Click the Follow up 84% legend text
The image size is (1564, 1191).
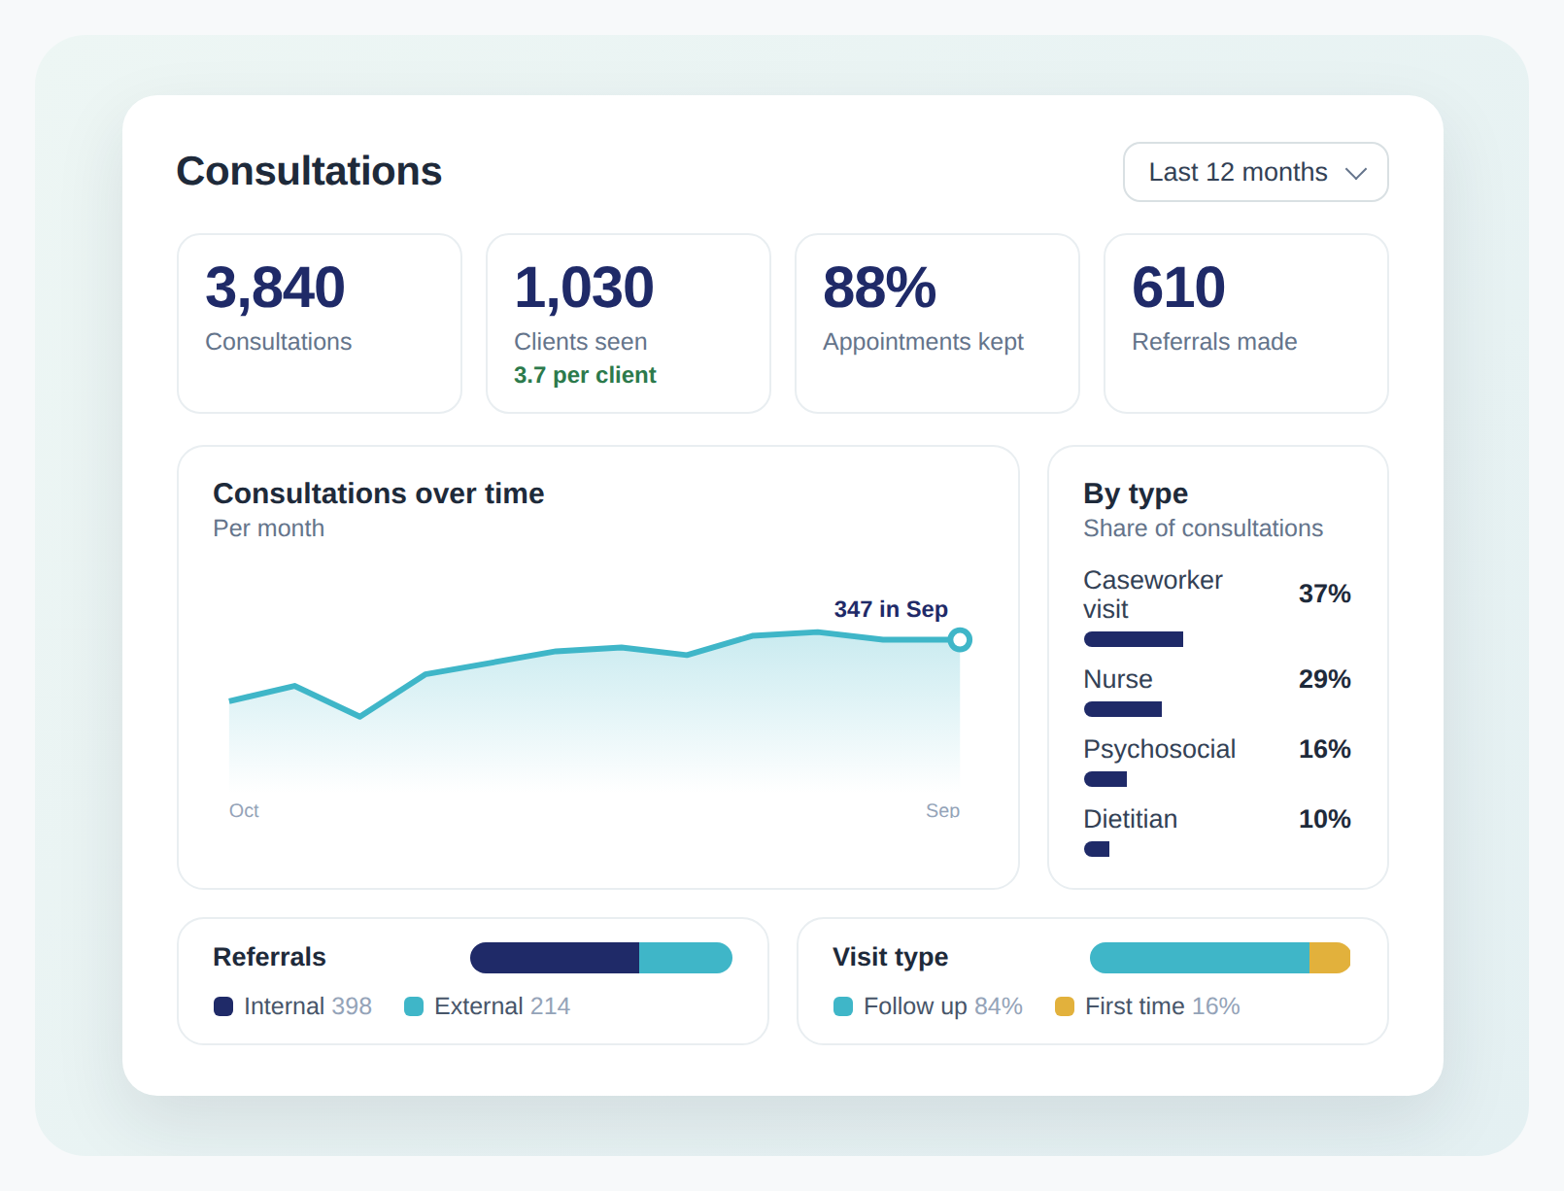(943, 1006)
